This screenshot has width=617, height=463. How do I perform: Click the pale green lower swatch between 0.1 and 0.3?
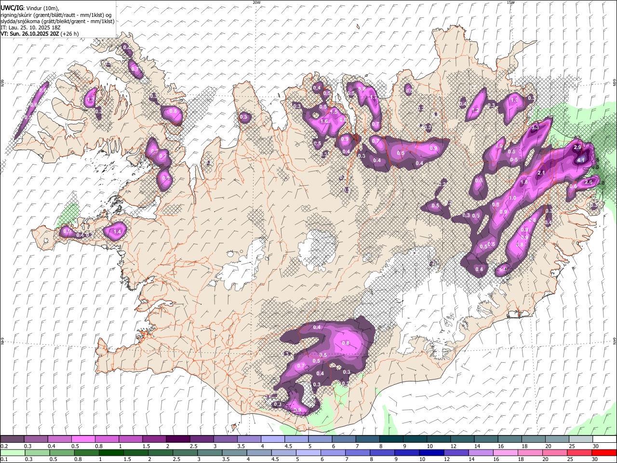12,453
